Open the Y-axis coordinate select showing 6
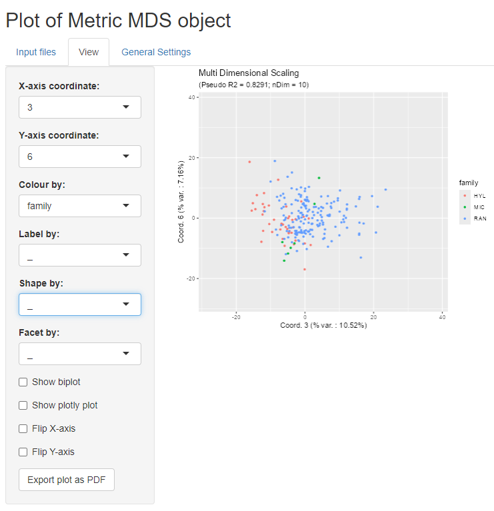The width and height of the screenshot is (494, 511). [x=80, y=157]
